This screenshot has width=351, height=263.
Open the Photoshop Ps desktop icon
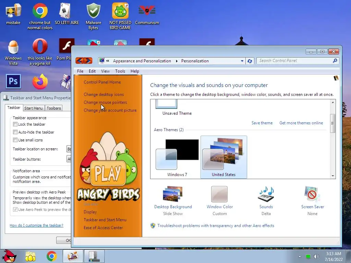click(13, 81)
